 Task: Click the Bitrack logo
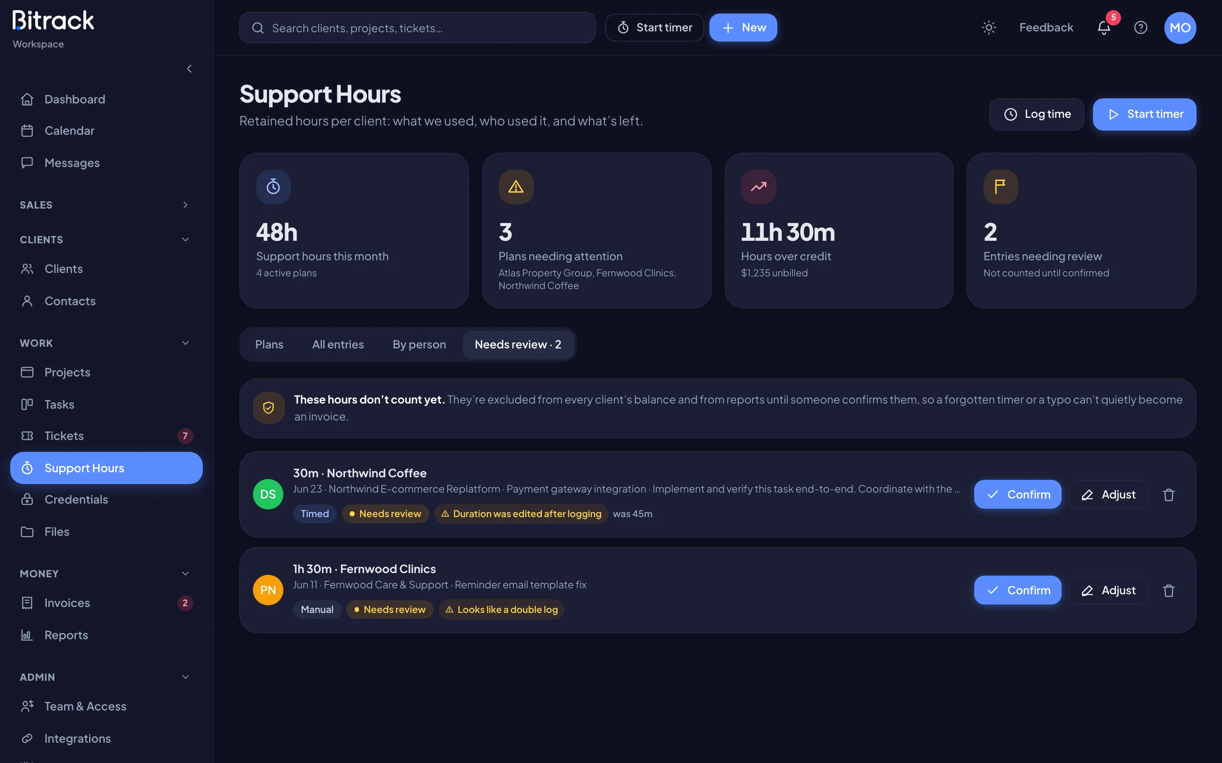[x=53, y=21]
